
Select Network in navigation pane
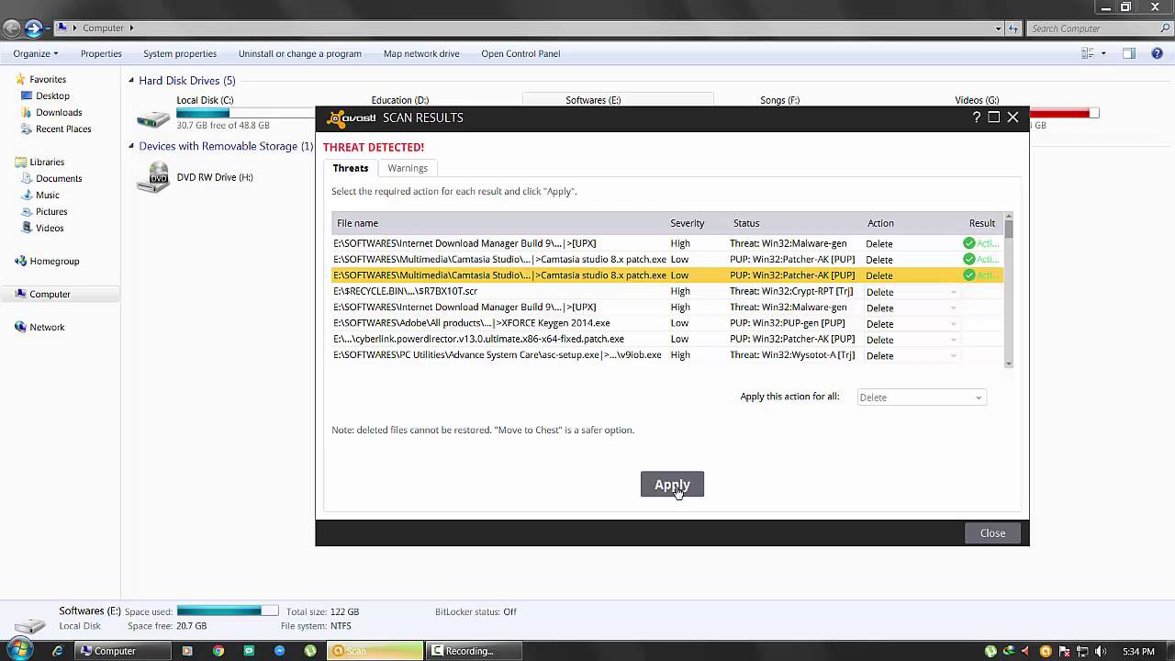tap(47, 327)
